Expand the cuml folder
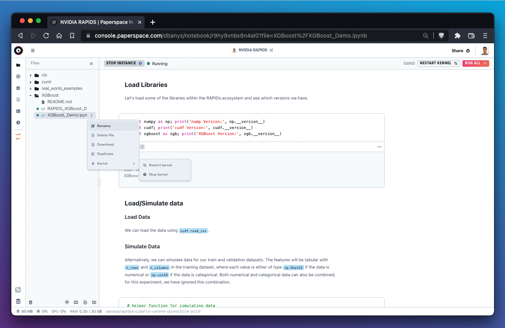This screenshot has width=505, height=328. click(x=31, y=82)
